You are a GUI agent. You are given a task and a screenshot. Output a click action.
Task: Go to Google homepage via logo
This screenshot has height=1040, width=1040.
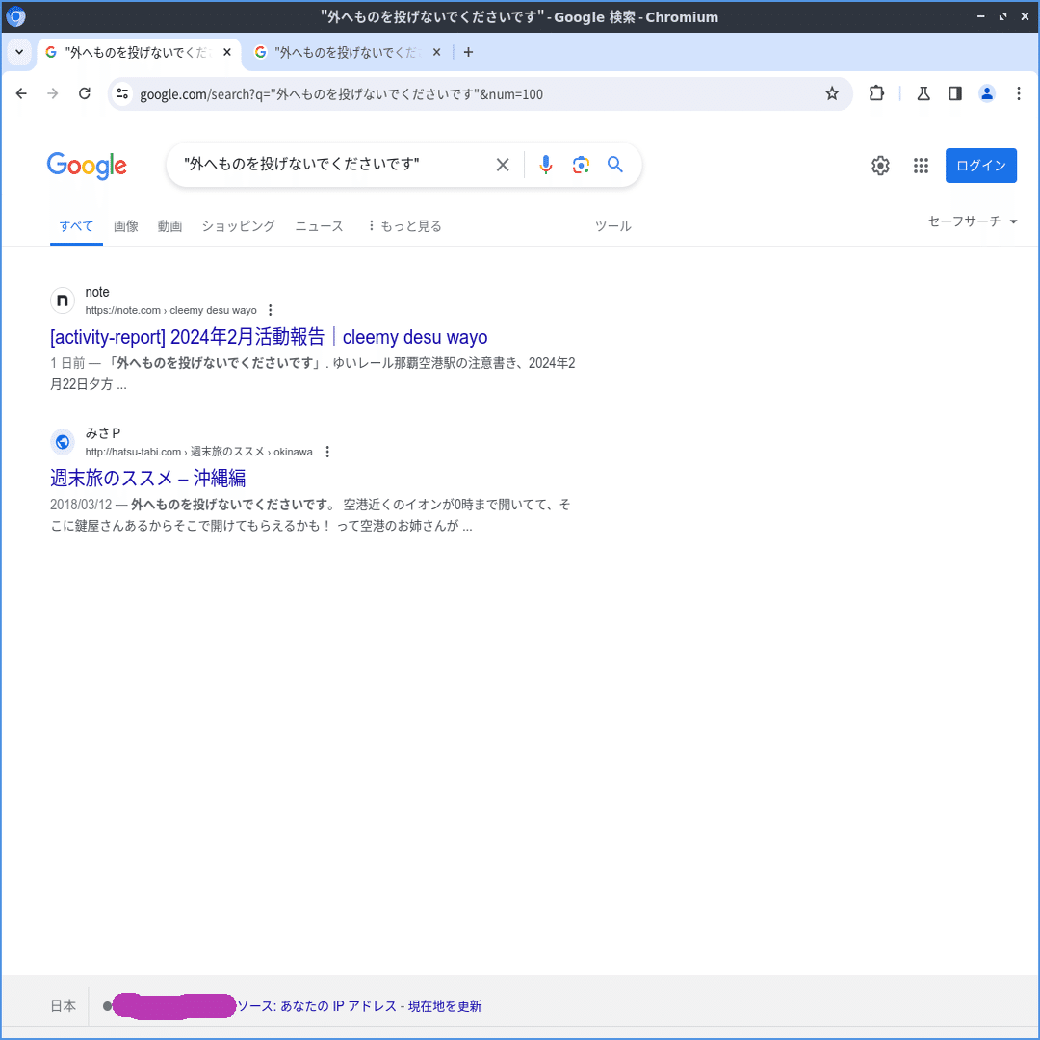pyautogui.click(x=87, y=166)
